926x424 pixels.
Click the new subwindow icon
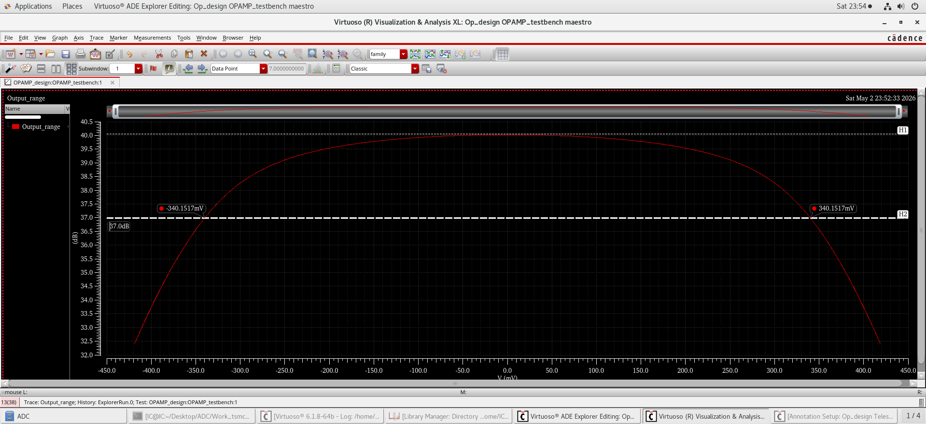(30, 54)
